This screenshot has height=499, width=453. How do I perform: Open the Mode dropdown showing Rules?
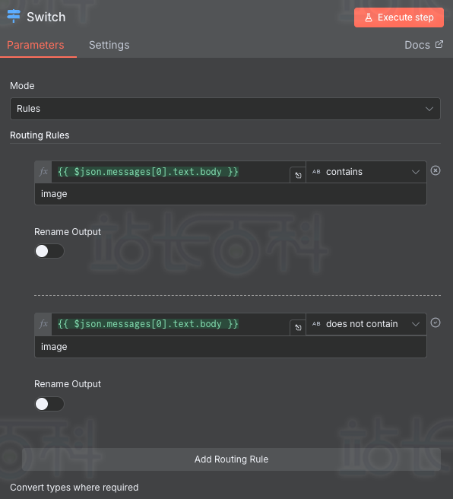coord(225,109)
